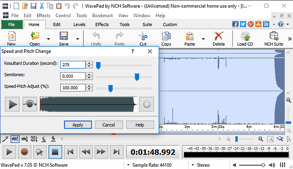Screen dimensions: 293x169
Task: Click the Open folder ribbon icon
Action: 35,36
